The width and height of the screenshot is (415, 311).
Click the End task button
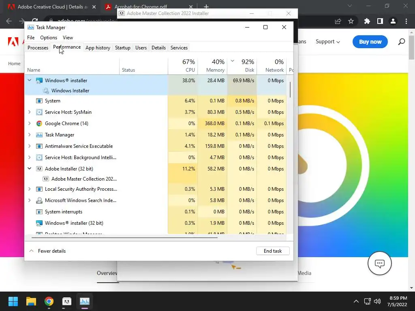click(x=273, y=251)
